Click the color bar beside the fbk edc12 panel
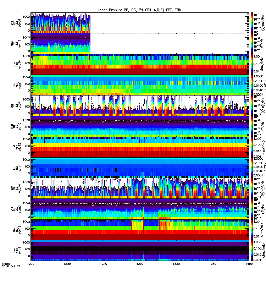Viewport: 266px width, 284px height. point(251,230)
